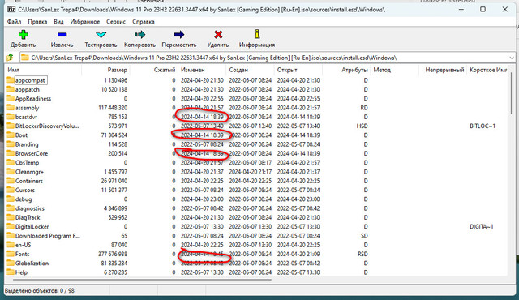
Task: Select the Cursors folder icon
Action: pyautogui.click(x=11, y=190)
